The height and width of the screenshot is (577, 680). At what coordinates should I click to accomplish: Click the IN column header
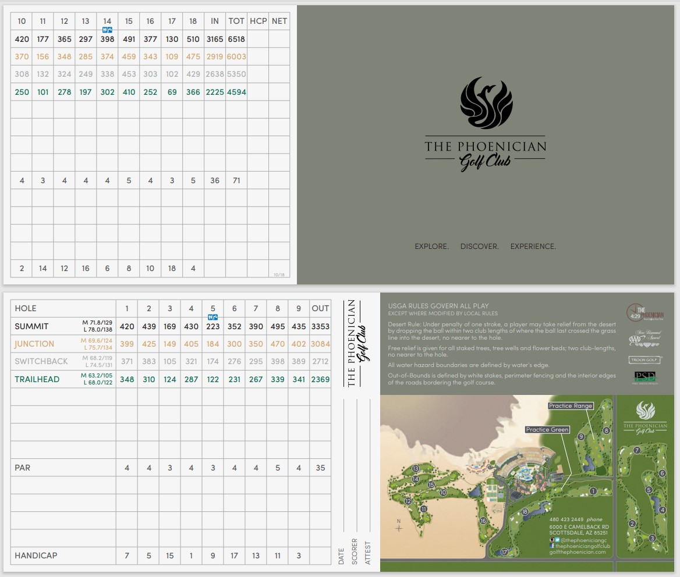pos(215,21)
